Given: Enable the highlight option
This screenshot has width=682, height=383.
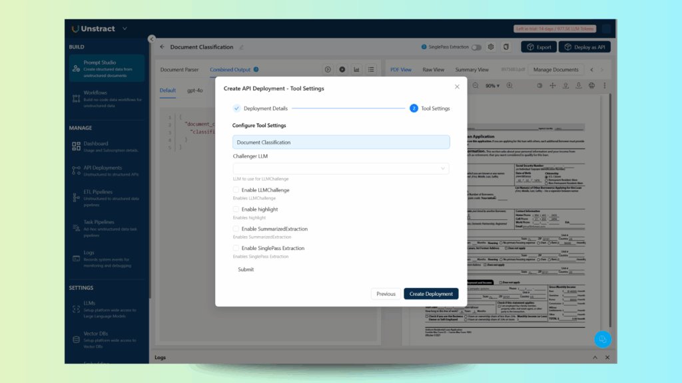Looking at the screenshot, I should [236, 209].
